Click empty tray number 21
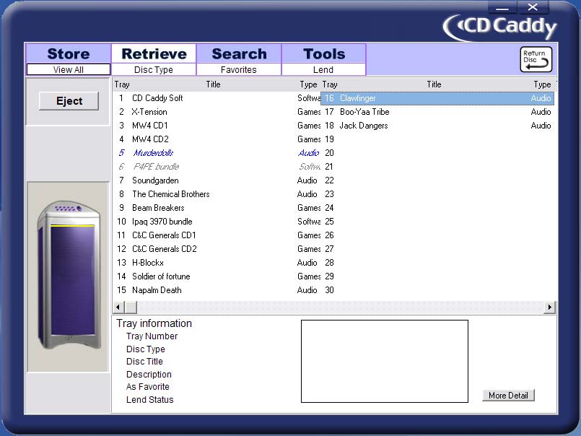The width and height of the screenshot is (581, 436). tap(329, 167)
